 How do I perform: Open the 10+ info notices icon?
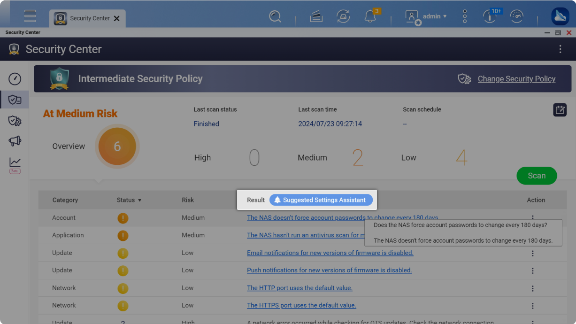pyautogui.click(x=490, y=16)
